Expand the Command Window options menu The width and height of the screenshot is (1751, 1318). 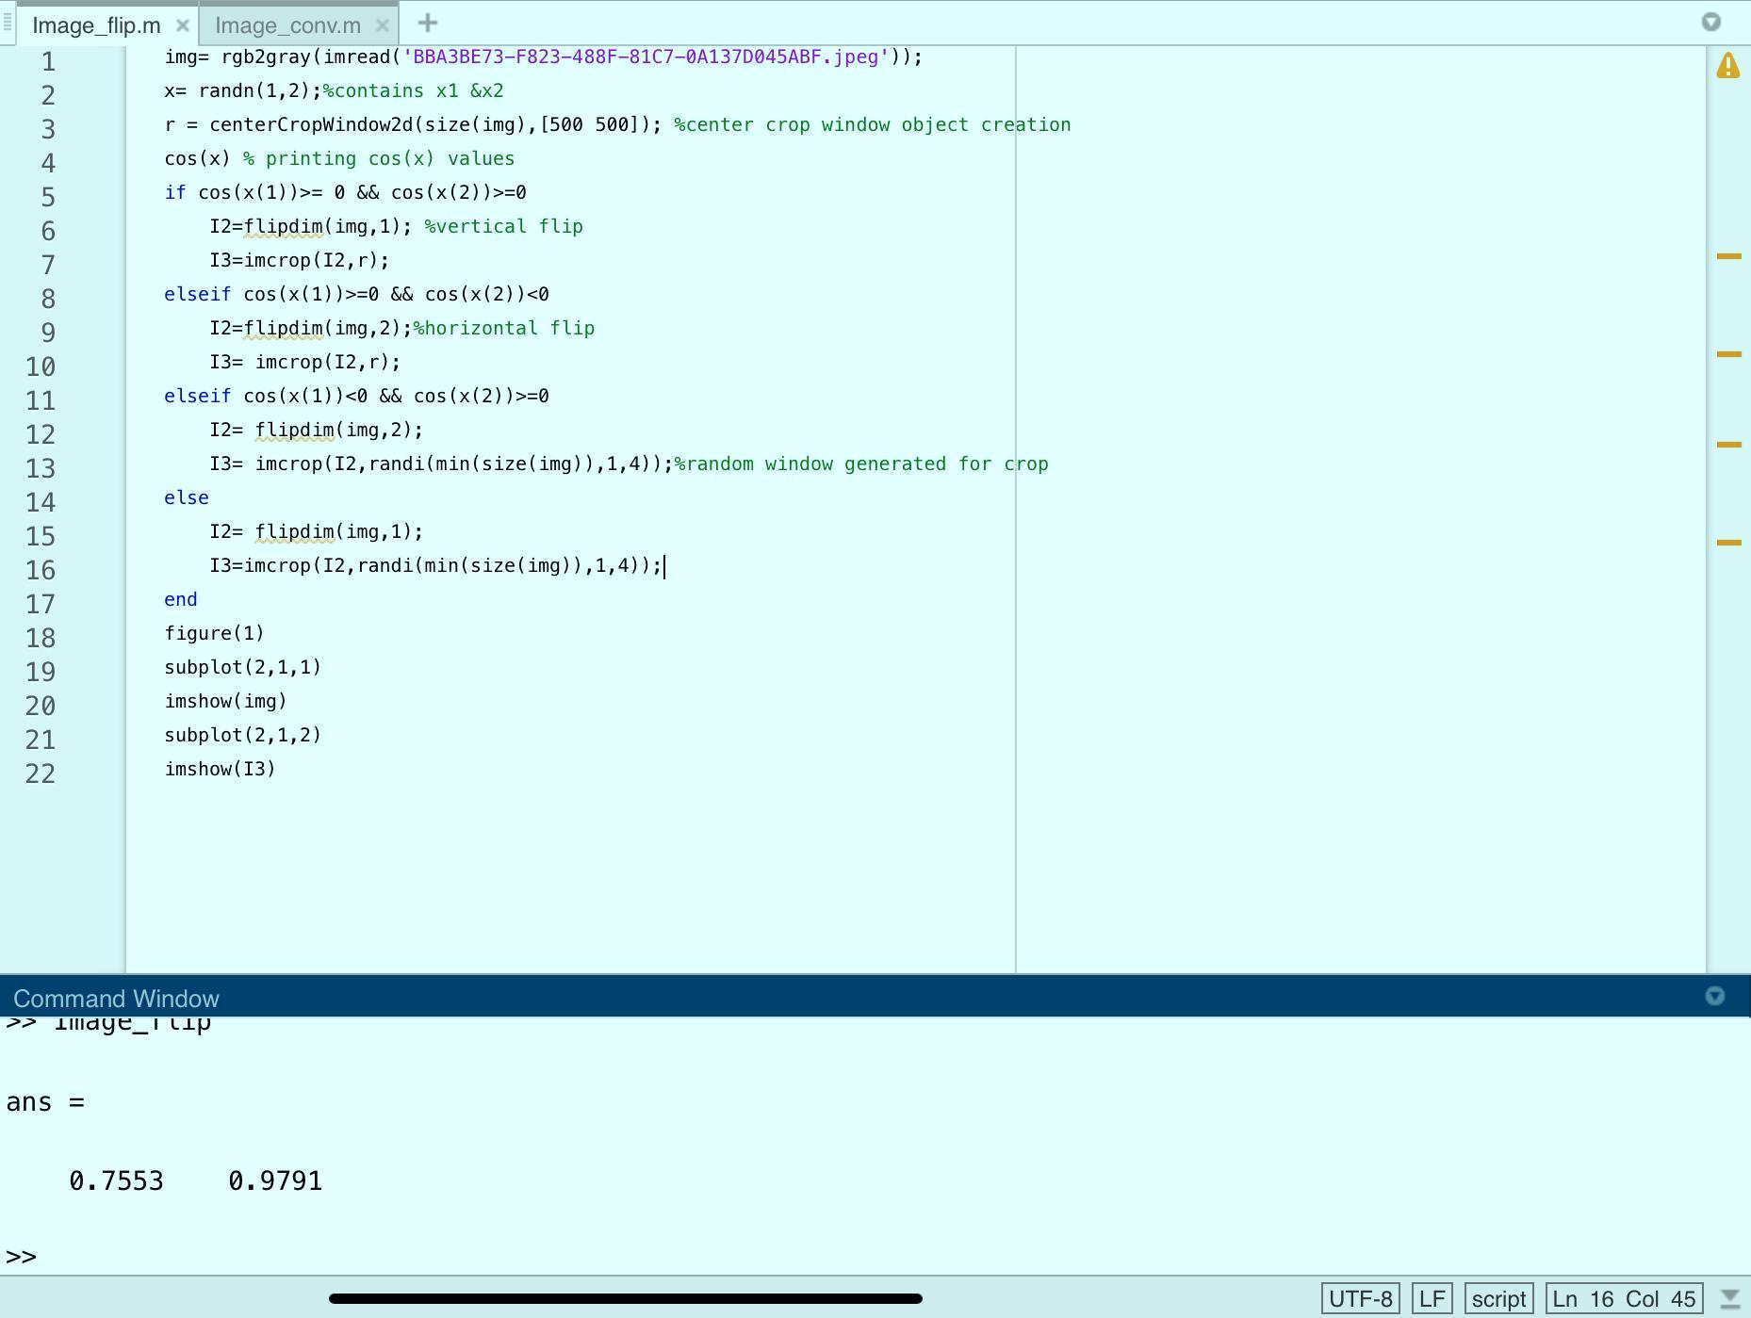click(x=1714, y=997)
